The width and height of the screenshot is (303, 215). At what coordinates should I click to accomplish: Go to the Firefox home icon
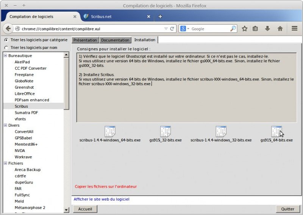point(280,29)
